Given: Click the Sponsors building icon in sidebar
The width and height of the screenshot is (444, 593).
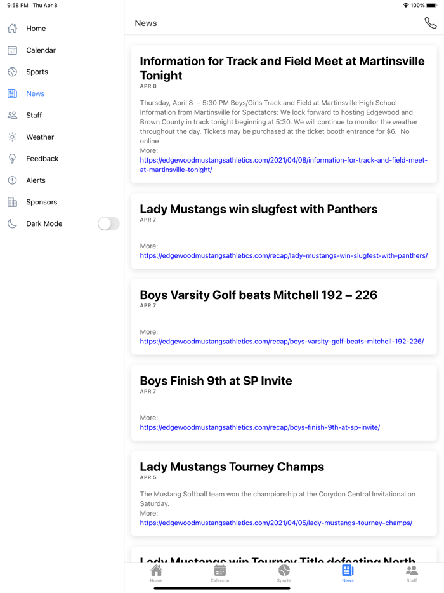Looking at the screenshot, I should point(13,202).
